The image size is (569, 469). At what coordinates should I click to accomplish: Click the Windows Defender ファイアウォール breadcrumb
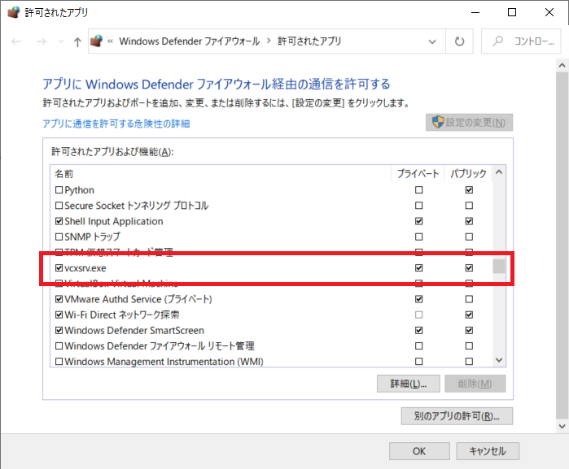(190, 41)
